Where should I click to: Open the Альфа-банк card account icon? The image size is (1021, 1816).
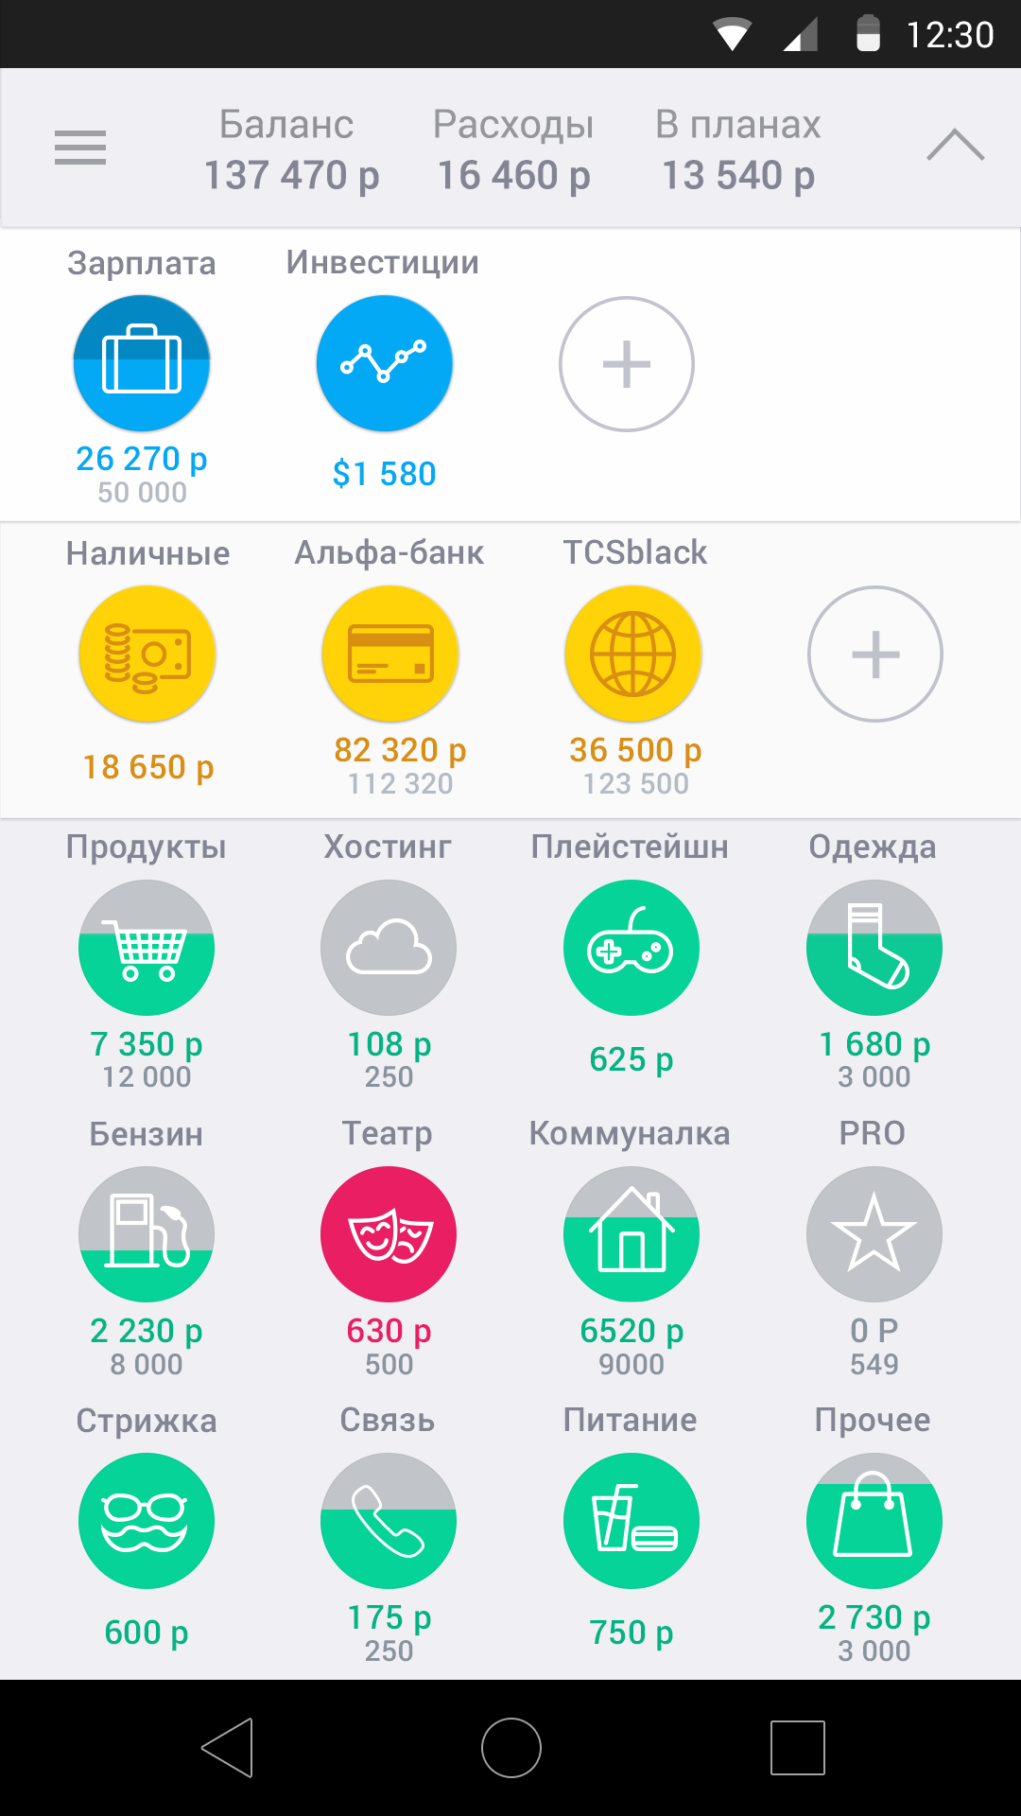[x=390, y=655]
